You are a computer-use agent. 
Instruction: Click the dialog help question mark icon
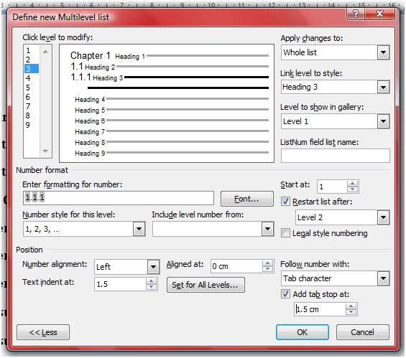(x=356, y=14)
